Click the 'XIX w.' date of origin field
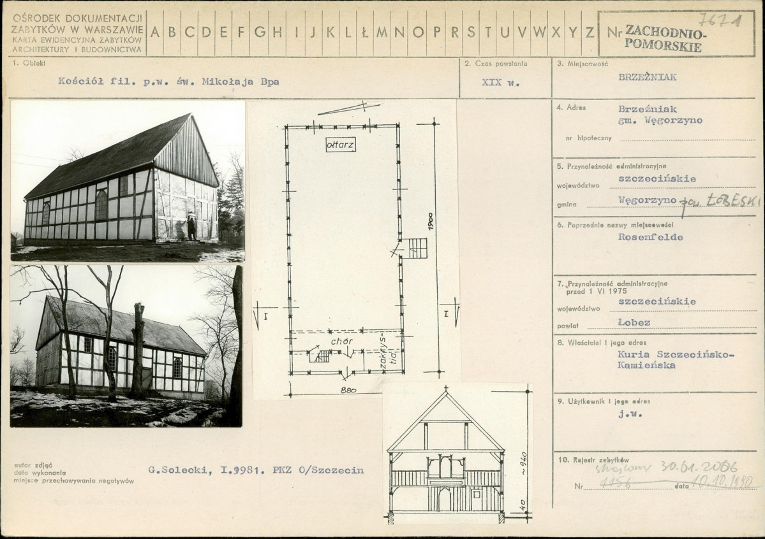 click(x=500, y=82)
